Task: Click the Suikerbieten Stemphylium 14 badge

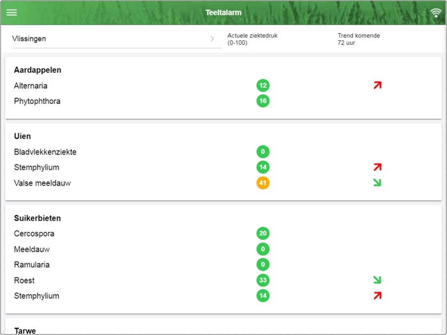Action: (263, 295)
